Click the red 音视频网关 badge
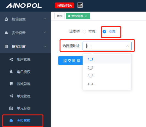 click(64, 6)
